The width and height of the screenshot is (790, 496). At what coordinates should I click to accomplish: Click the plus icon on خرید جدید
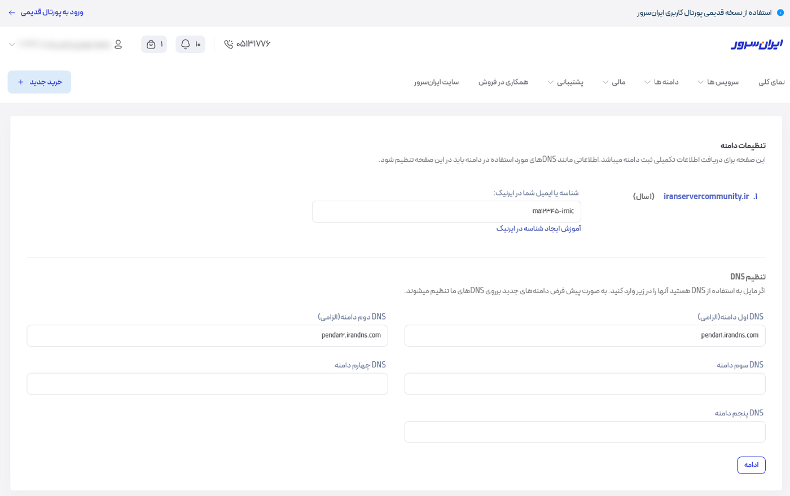point(21,82)
